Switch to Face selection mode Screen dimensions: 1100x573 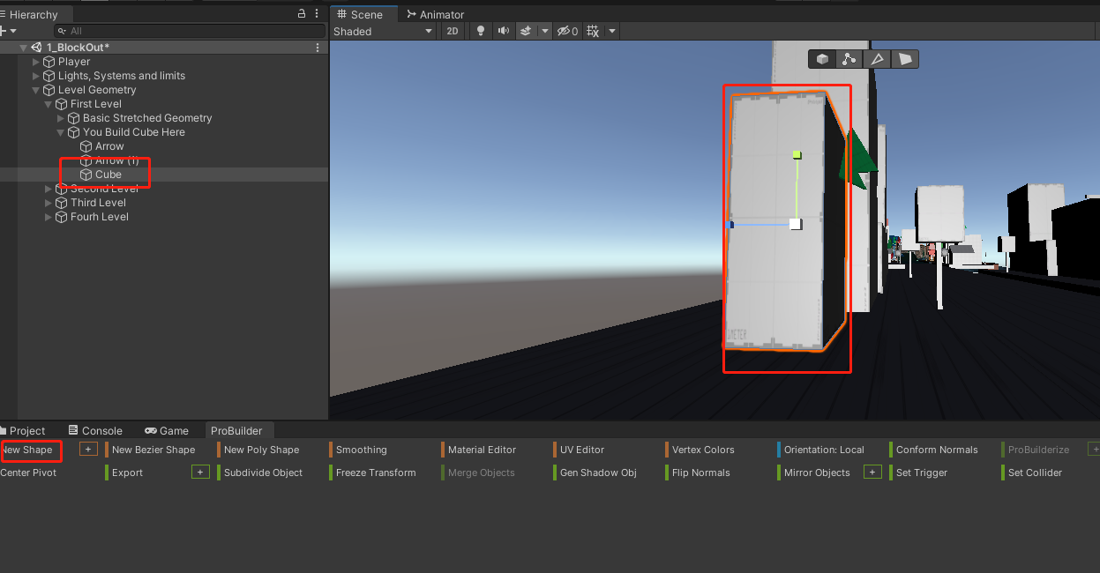pyautogui.click(x=906, y=59)
